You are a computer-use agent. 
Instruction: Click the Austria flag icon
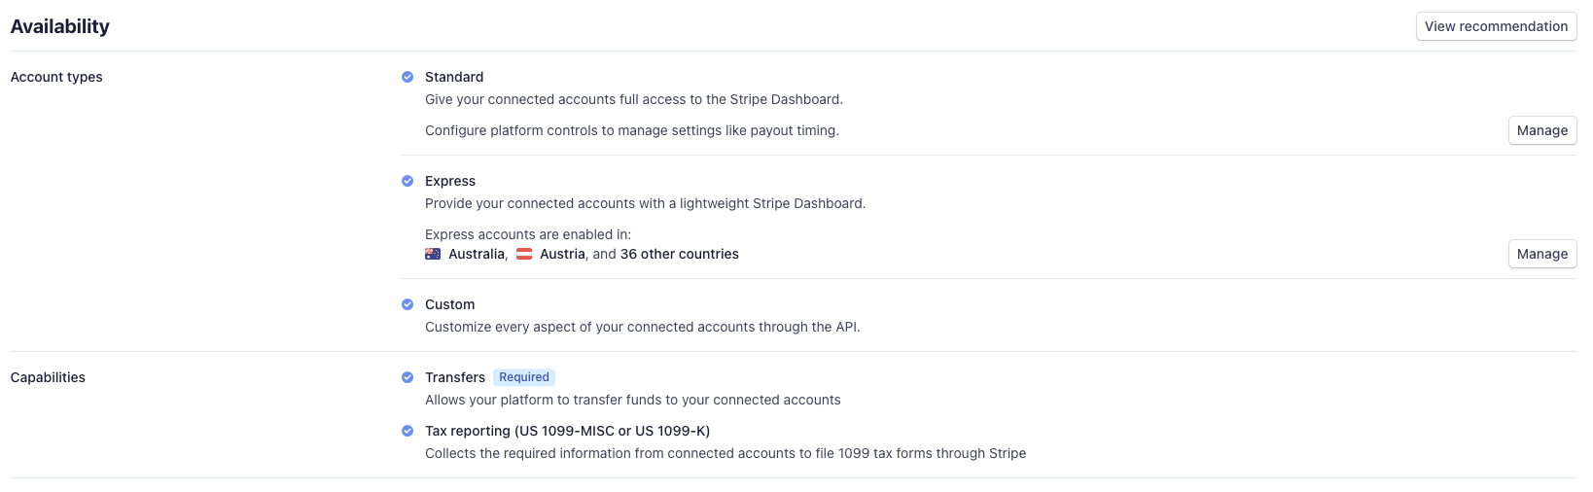pyautogui.click(x=524, y=254)
